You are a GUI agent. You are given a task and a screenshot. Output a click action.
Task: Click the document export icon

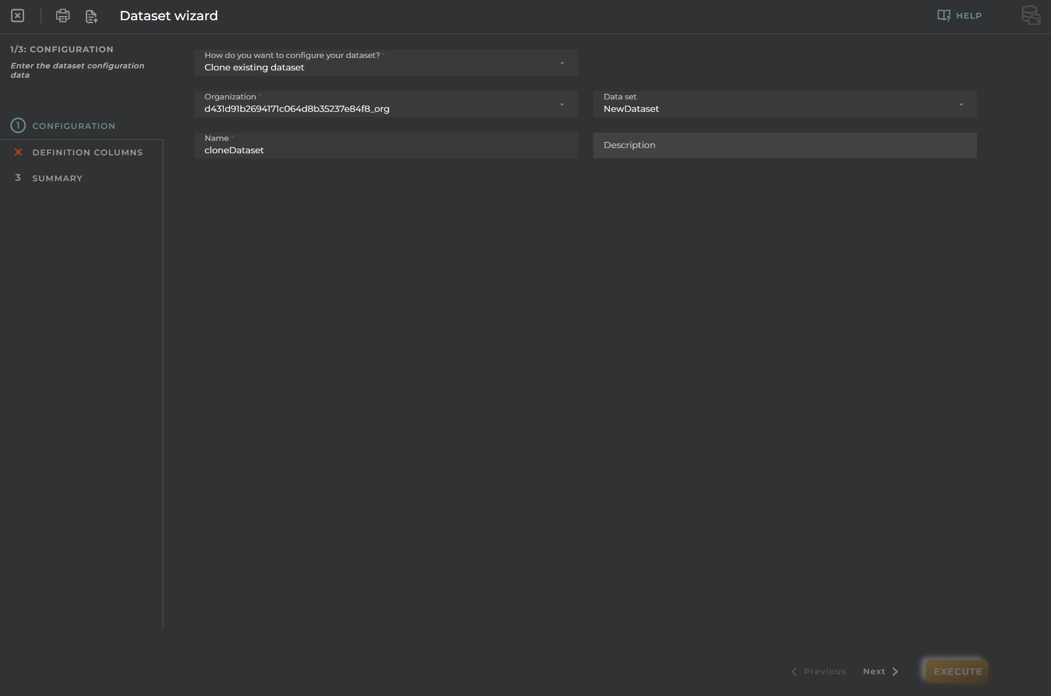[x=91, y=16]
